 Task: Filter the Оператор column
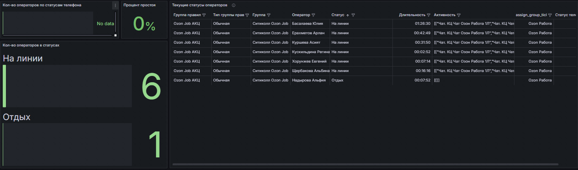313,15
